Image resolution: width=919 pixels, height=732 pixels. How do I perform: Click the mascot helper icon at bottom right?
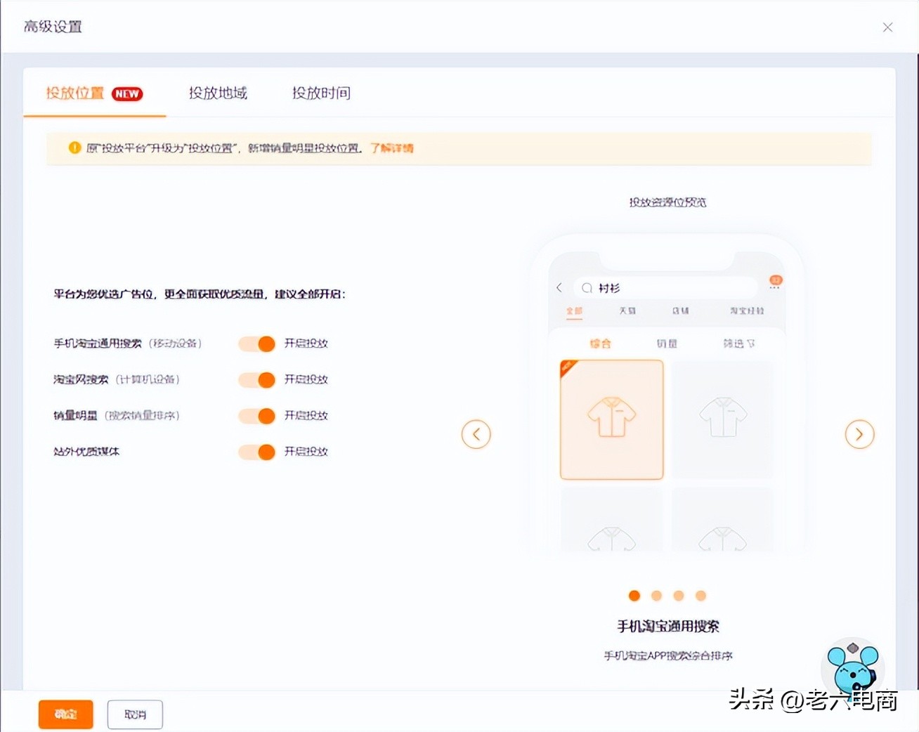[852, 668]
